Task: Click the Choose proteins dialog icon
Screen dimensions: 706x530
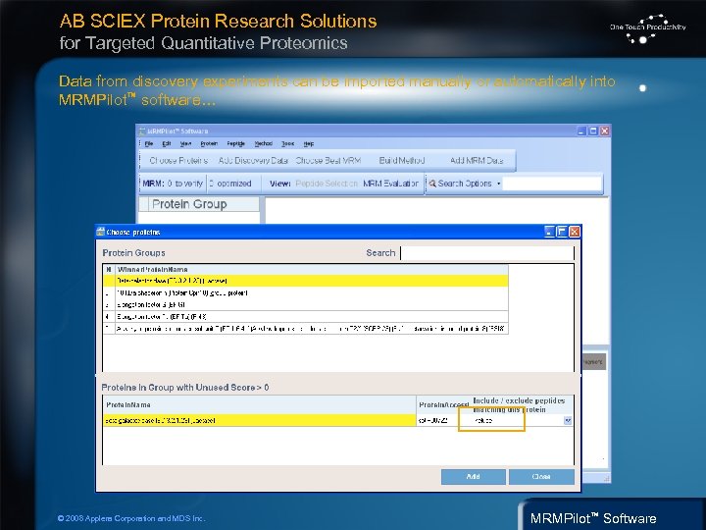Action: [x=100, y=232]
